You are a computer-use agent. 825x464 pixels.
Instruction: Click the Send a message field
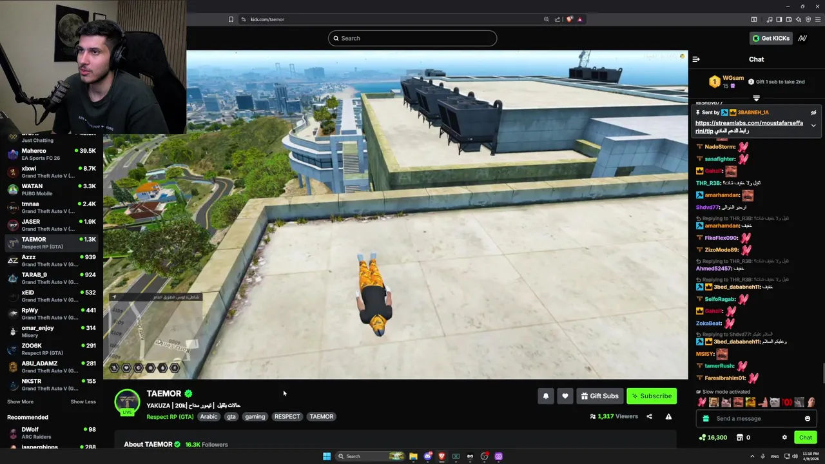pos(755,419)
